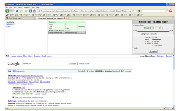The width and height of the screenshot is (179, 111).
Task: Close the Selenium Functional Test Runner tab
Action: [64, 18]
